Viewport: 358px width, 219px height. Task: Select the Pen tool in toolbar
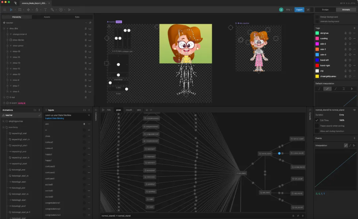click(x=37, y=10)
